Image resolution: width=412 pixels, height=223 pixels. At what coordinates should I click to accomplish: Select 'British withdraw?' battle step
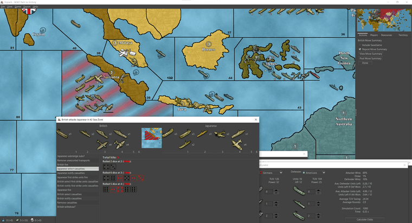coord(78,207)
